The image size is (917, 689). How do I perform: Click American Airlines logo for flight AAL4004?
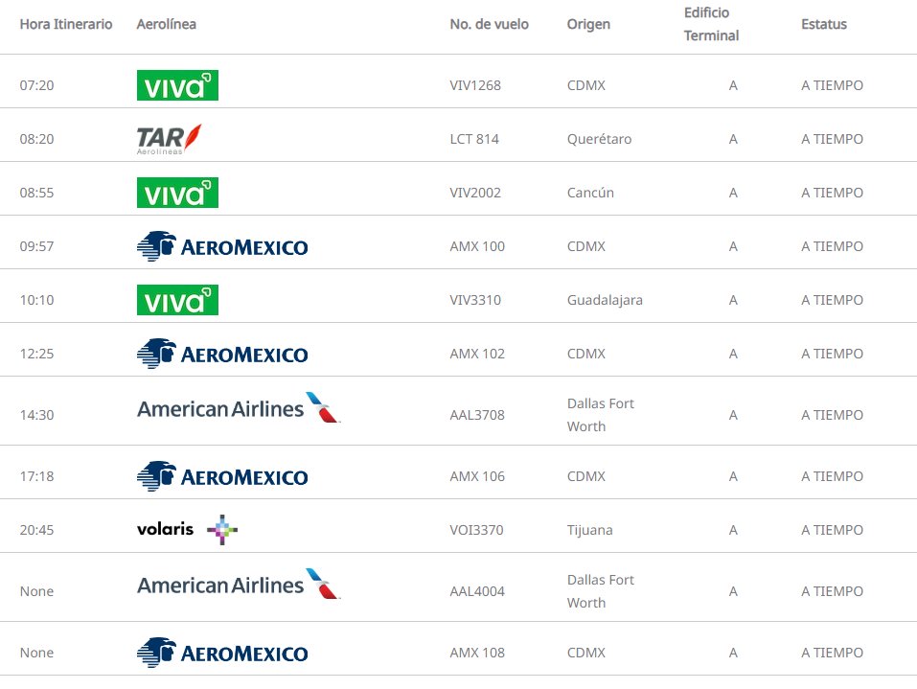tap(238, 585)
